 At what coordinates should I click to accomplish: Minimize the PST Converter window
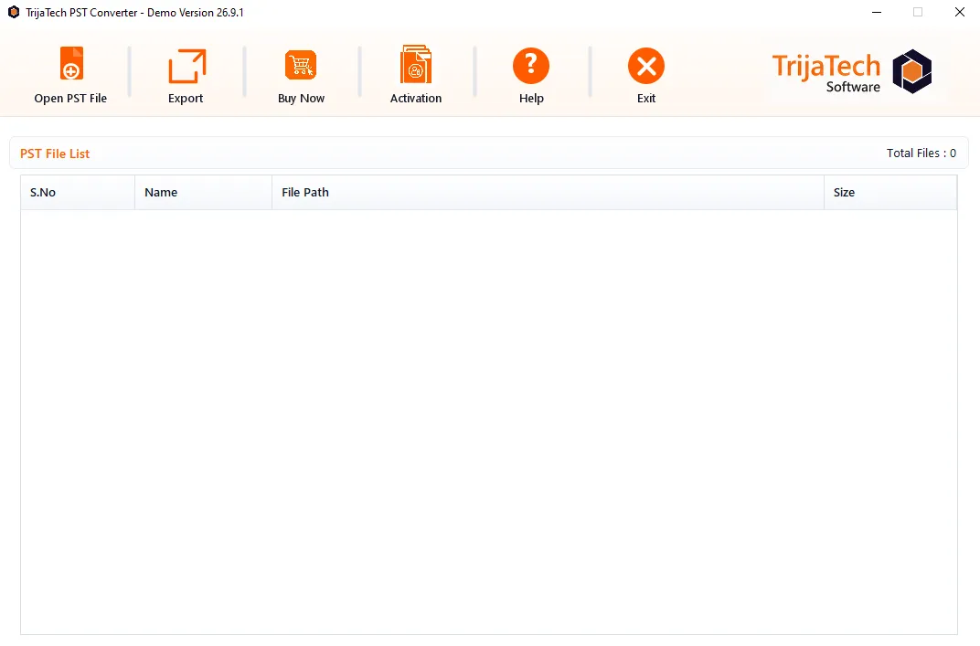click(877, 12)
